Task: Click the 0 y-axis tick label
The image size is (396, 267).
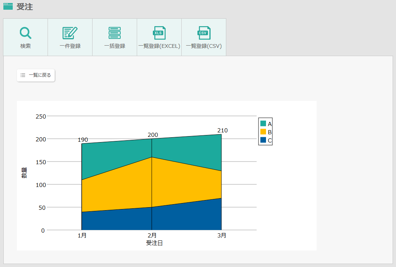Action: tap(43, 231)
